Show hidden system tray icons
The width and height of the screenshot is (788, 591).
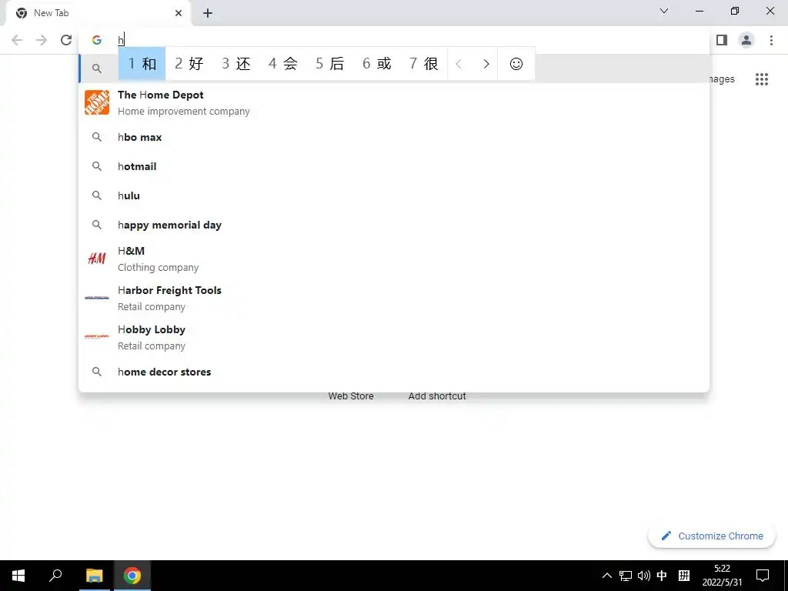point(607,576)
